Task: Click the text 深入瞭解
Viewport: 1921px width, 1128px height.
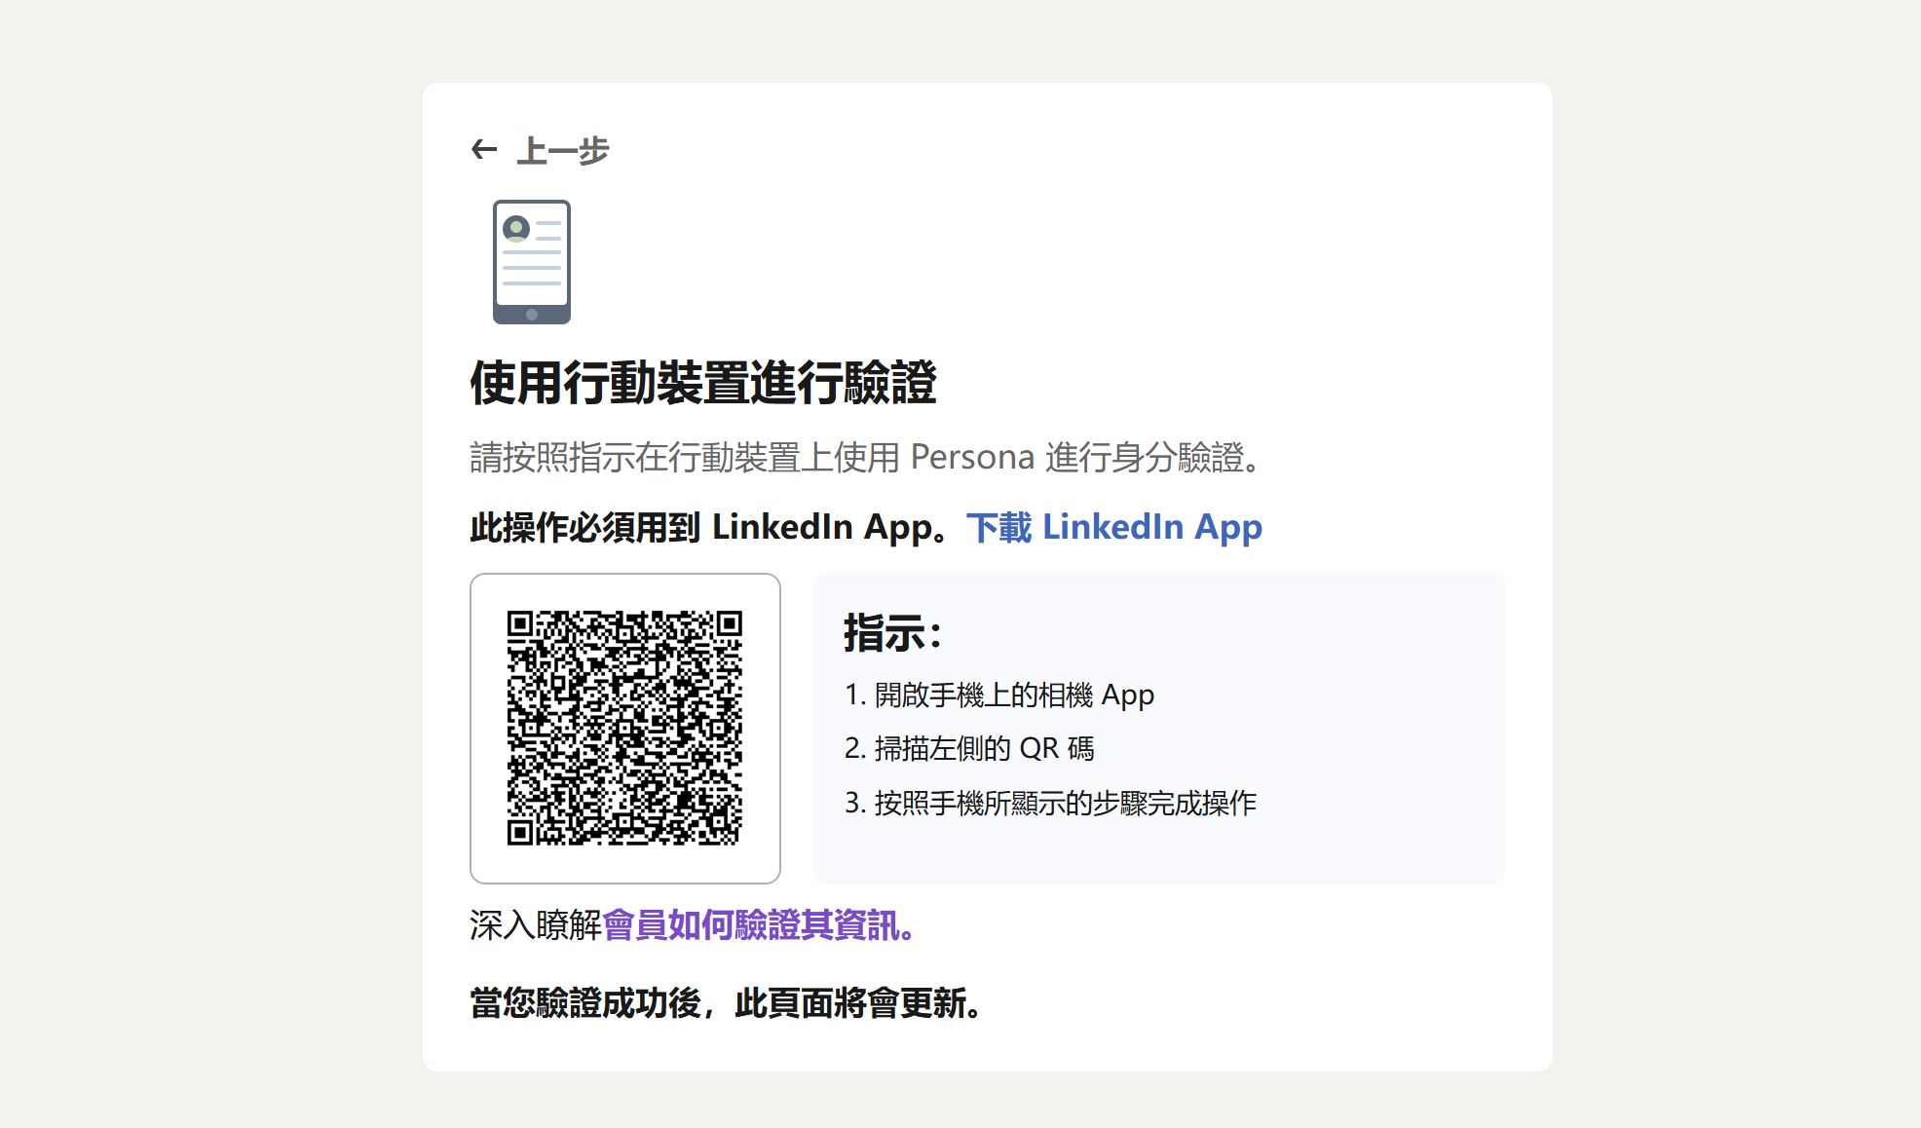Action: point(536,924)
